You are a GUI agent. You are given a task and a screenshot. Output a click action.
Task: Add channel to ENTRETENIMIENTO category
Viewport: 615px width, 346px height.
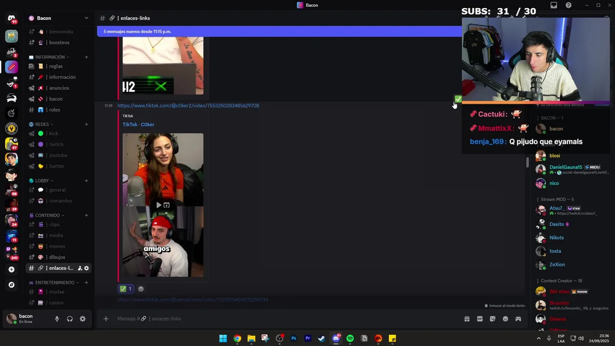click(86, 283)
